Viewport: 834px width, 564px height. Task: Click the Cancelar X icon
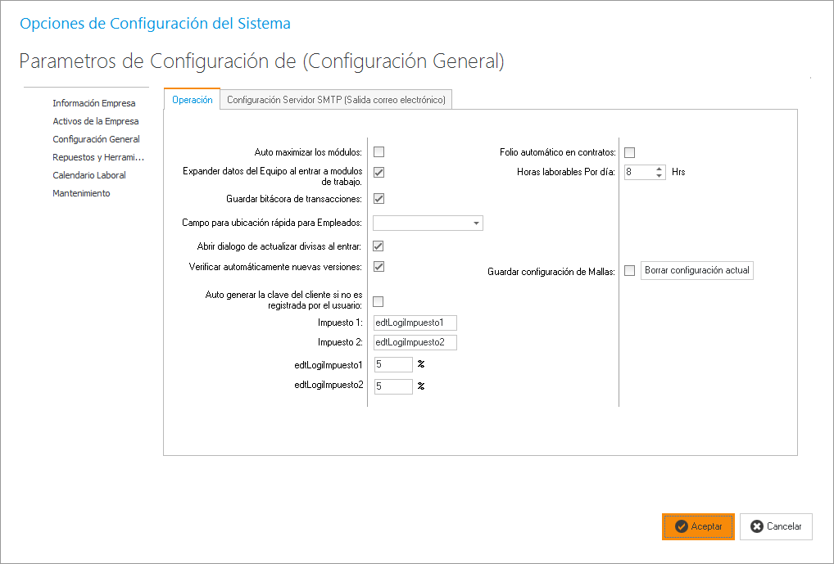tap(756, 526)
